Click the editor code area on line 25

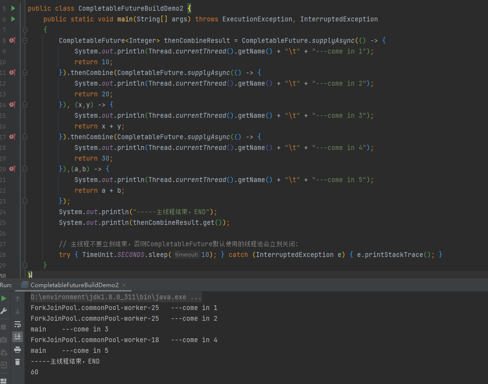click(146, 222)
